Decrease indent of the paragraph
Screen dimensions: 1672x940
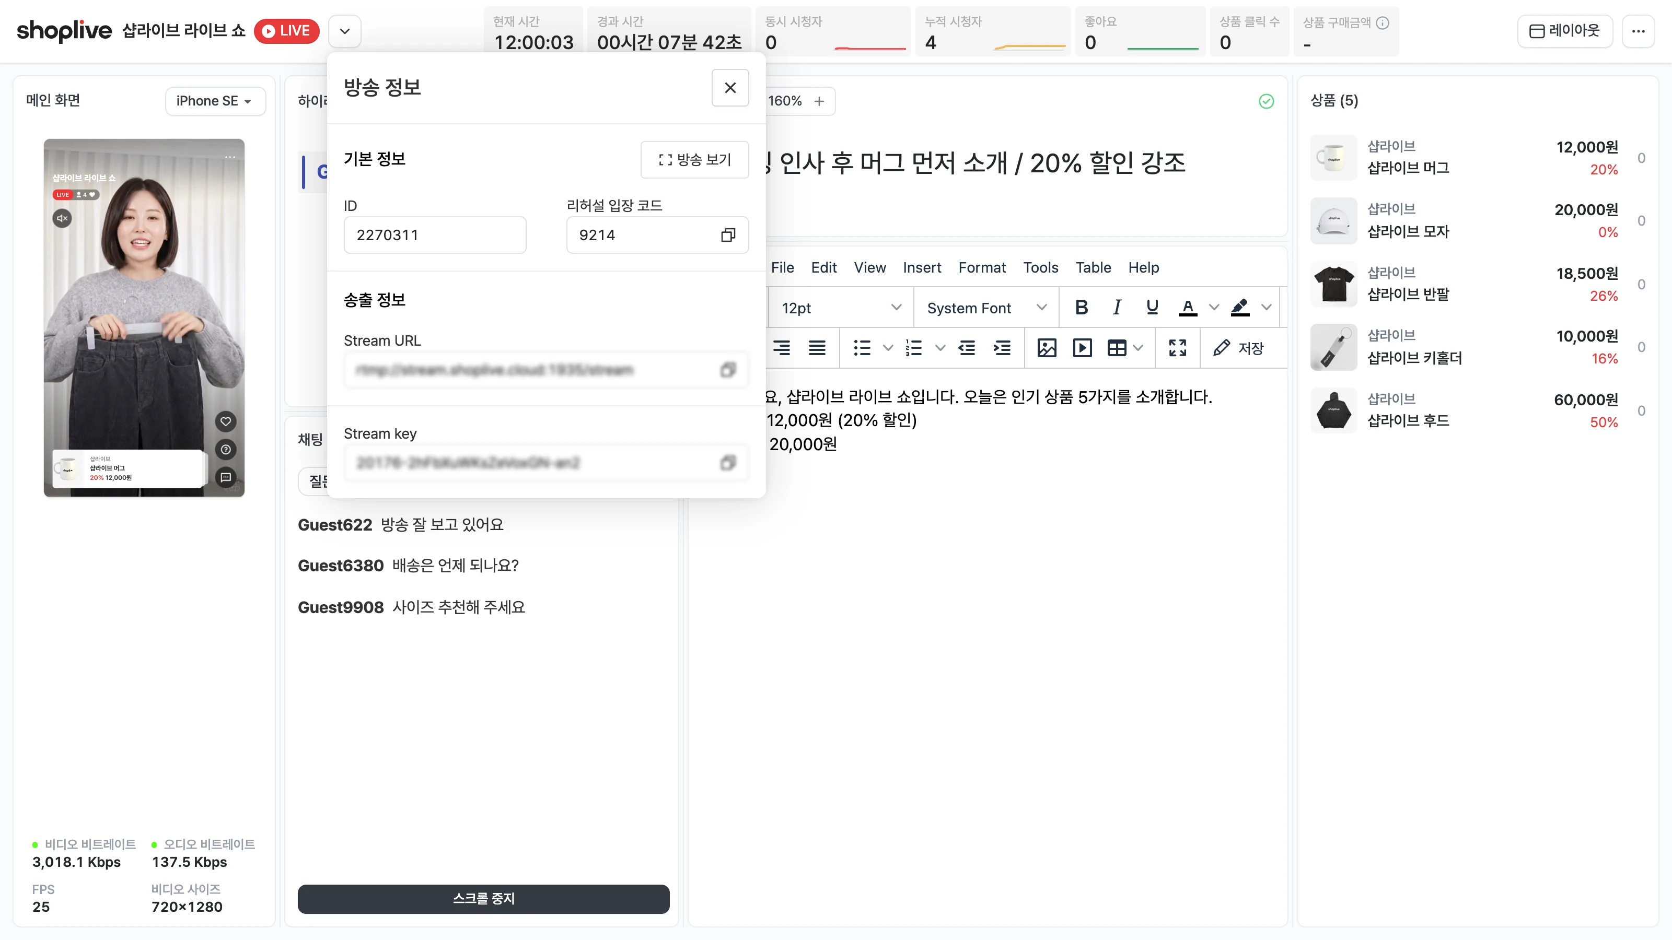(x=967, y=348)
